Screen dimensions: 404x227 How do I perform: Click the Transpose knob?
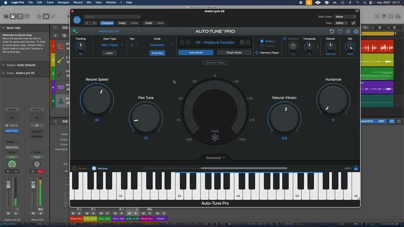click(309, 47)
